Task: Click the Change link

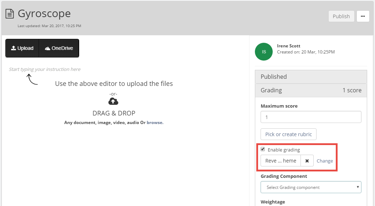Action: pos(325,161)
